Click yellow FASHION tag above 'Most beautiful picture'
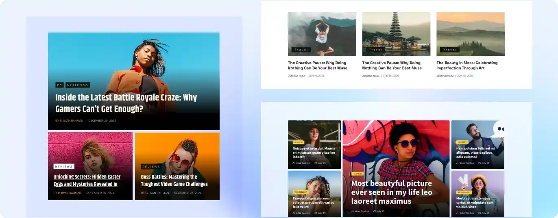Screen dimensions: 558x218 pyautogui.click(x=357, y=174)
